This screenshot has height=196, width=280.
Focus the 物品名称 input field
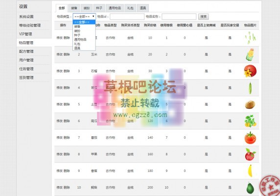(x=179, y=17)
